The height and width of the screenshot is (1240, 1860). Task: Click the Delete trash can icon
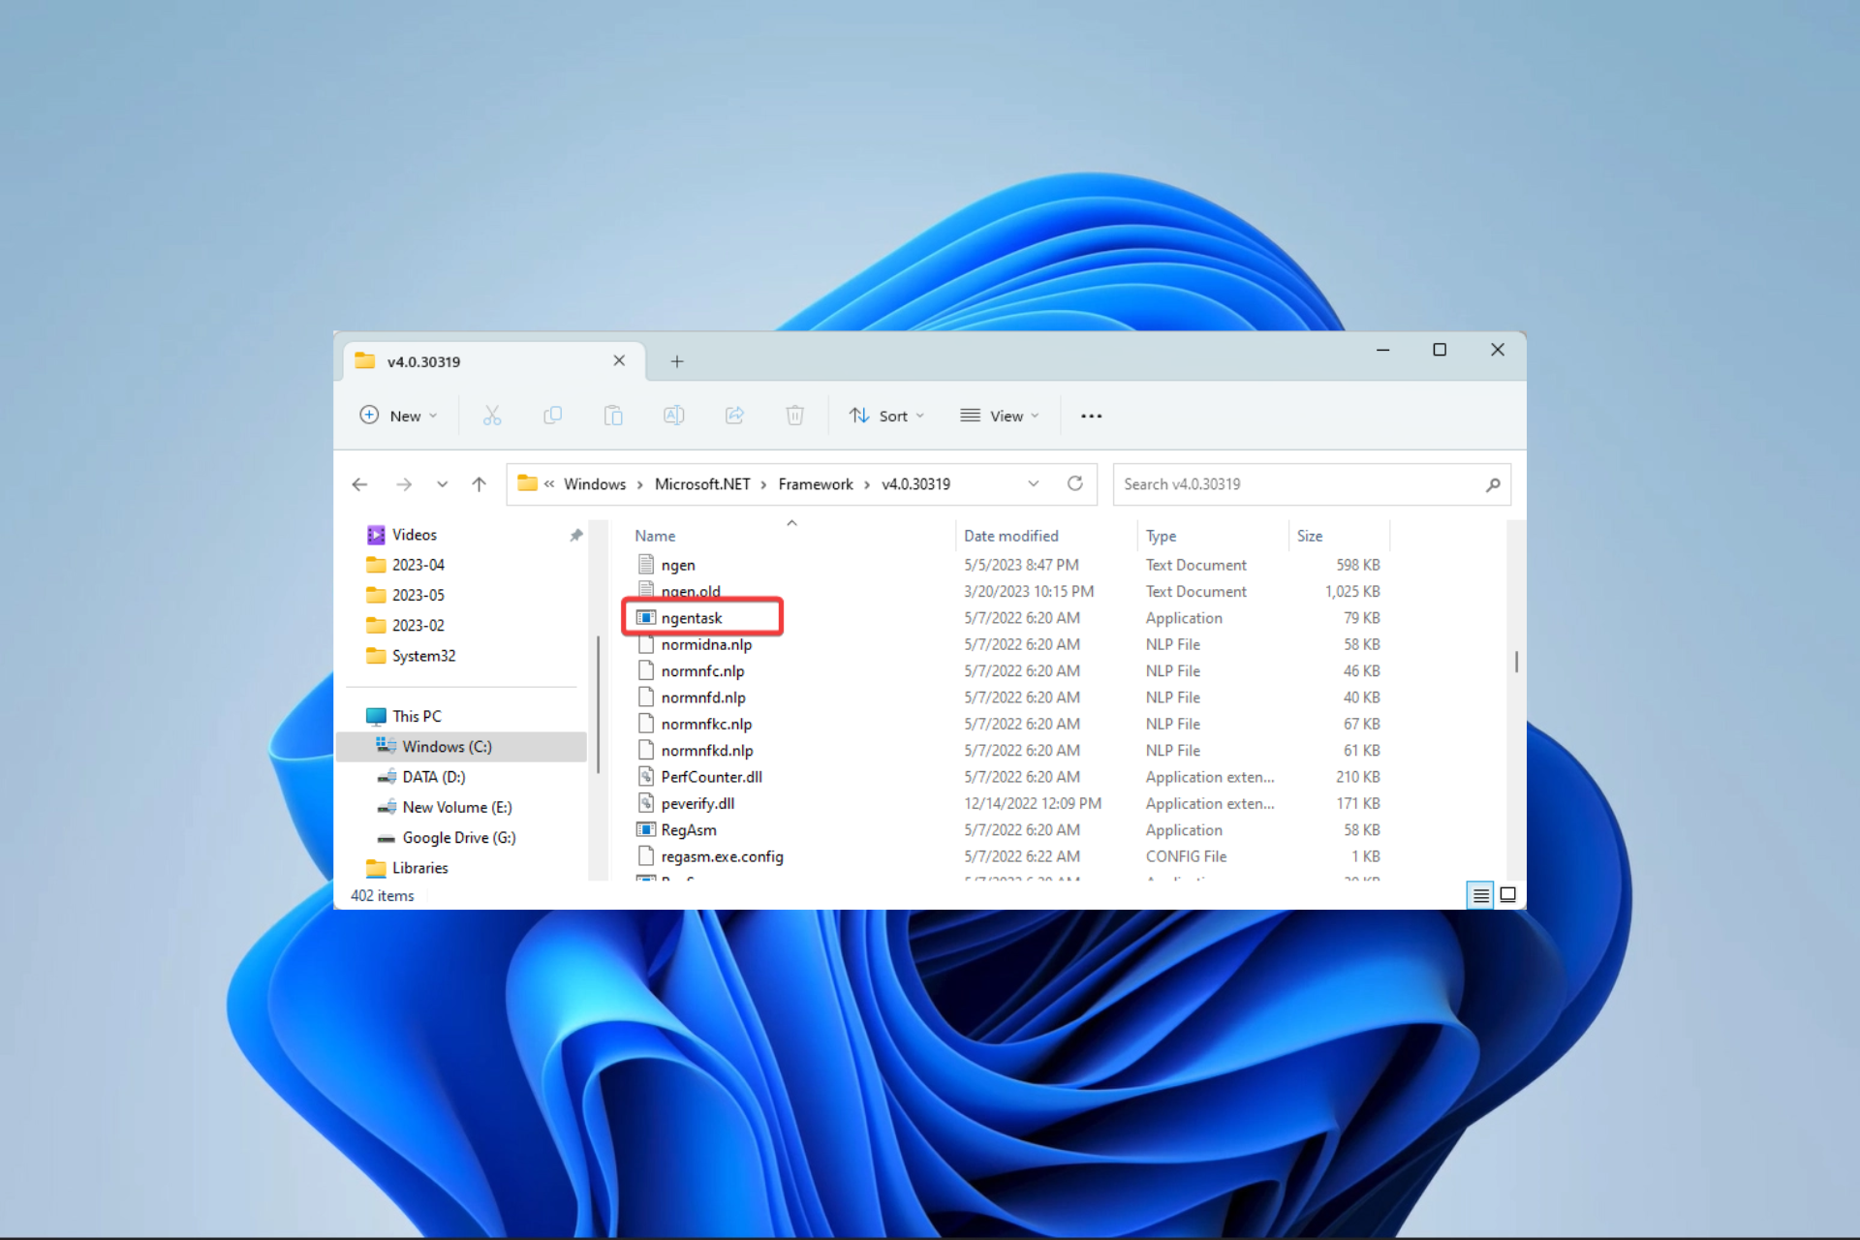tap(794, 416)
